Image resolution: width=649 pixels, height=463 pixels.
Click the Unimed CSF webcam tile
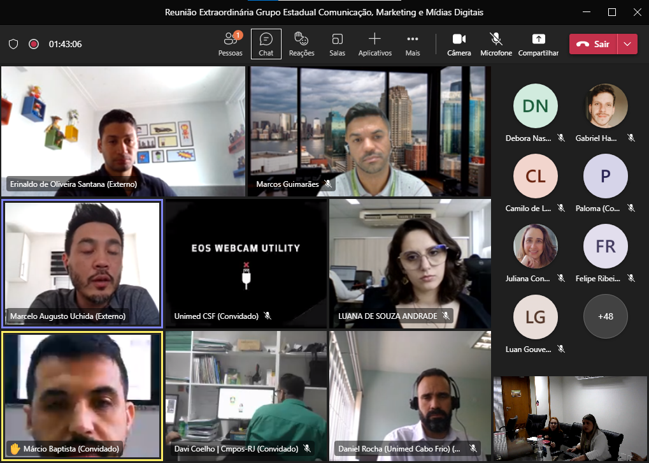click(x=245, y=263)
